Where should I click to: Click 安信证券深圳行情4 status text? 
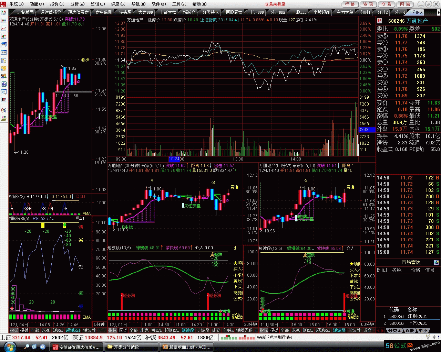coord(275,338)
